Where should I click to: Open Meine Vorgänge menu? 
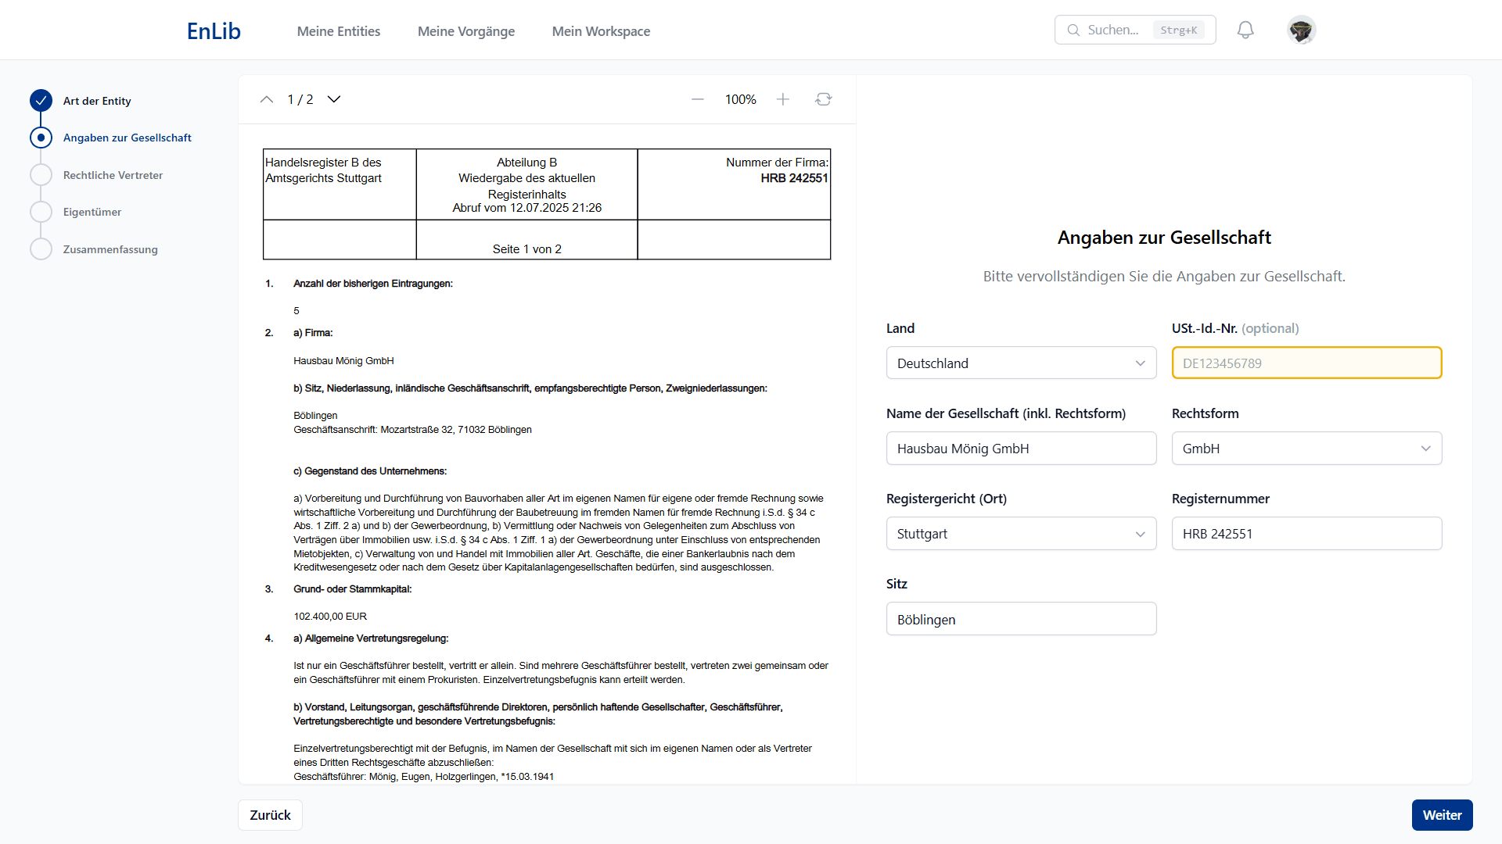coord(466,31)
